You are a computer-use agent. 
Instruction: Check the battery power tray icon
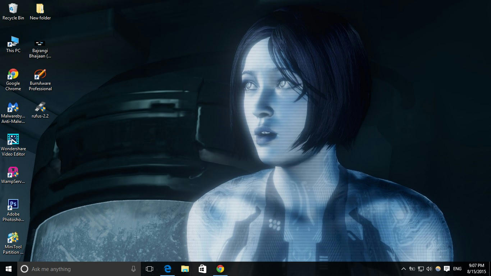tap(412, 269)
